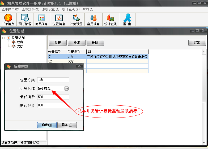208x149 pixels.
Task: Confirm with the 确定 button
Action: tap(47, 125)
